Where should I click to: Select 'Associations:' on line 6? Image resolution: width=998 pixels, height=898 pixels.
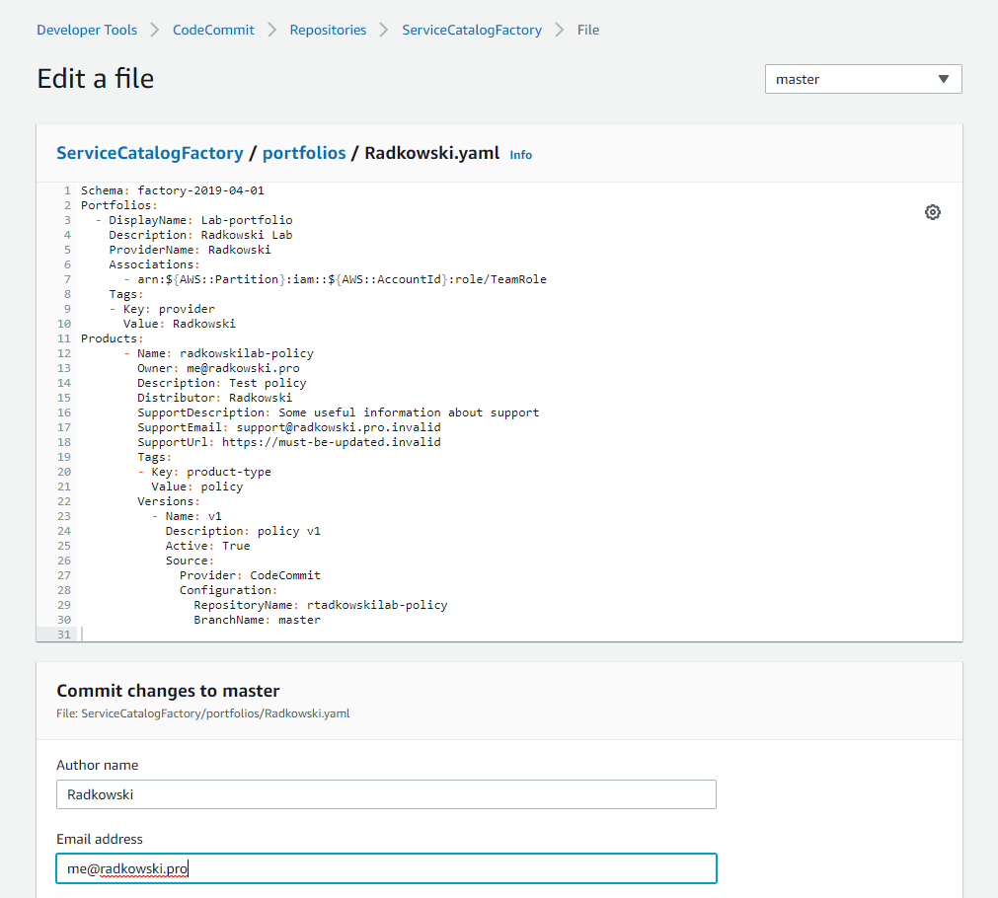(x=154, y=264)
